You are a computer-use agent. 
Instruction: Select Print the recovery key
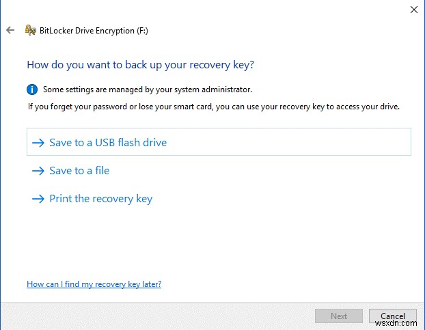pos(101,199)
